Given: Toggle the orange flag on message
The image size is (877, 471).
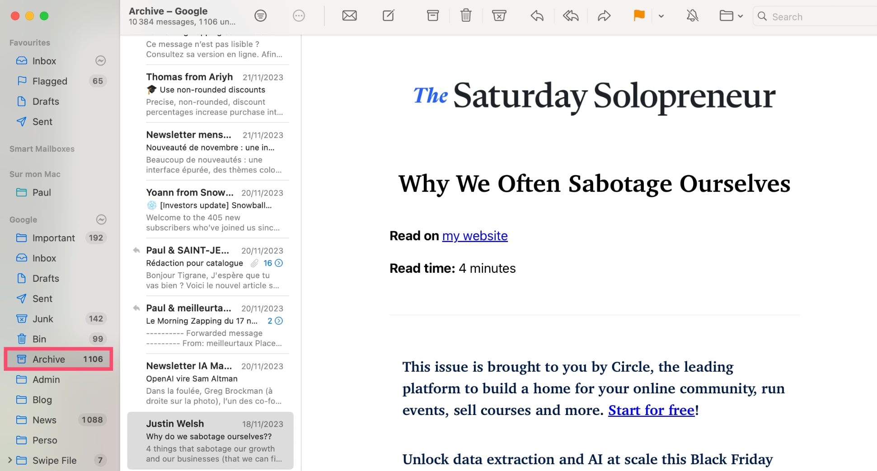Looking at the screenshot, I should [639, 16].
